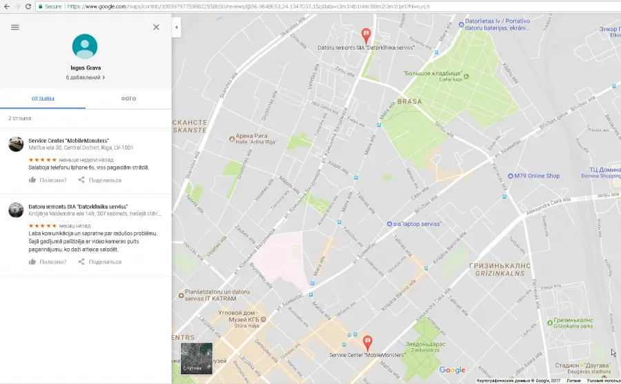
Task: Open the 6 добавлений contributions link
Action: (x=86, y=78)
